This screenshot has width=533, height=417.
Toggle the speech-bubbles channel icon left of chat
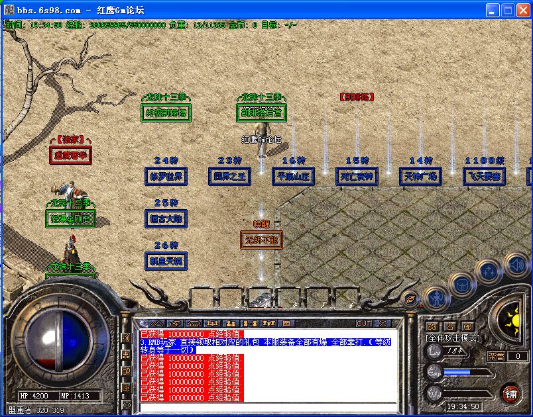[126, 371]
